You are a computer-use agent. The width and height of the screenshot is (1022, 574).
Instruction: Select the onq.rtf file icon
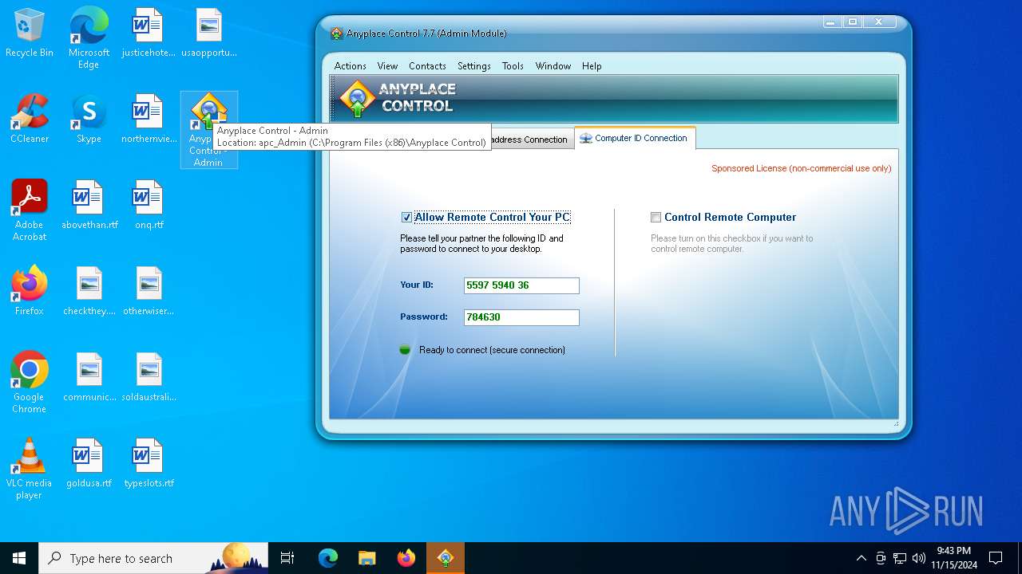[149, 206]
